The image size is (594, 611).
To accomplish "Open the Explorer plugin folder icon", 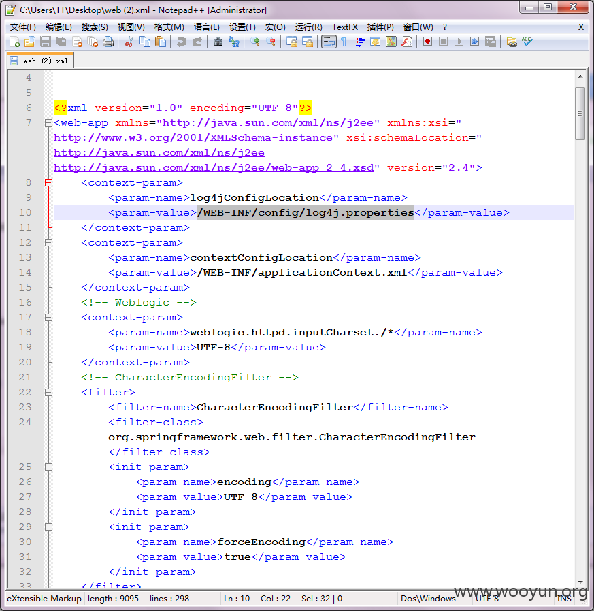I will coord(512,42).
